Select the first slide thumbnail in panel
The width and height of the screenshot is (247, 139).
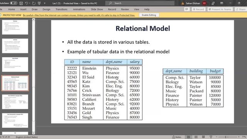(x=15, y=27)
